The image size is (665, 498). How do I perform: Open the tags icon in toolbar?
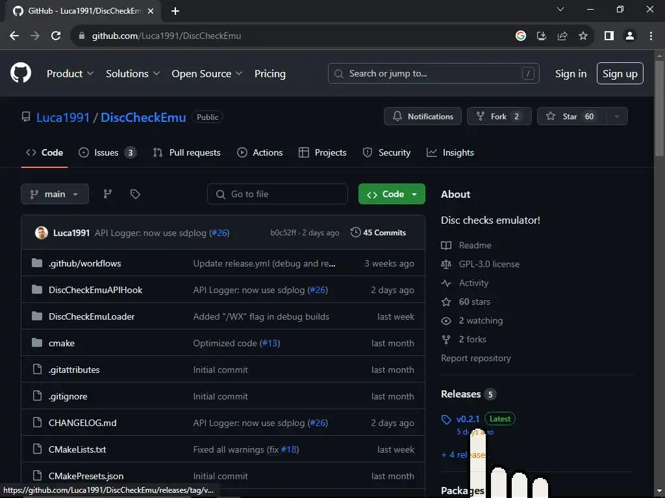[x=135, y=194]
